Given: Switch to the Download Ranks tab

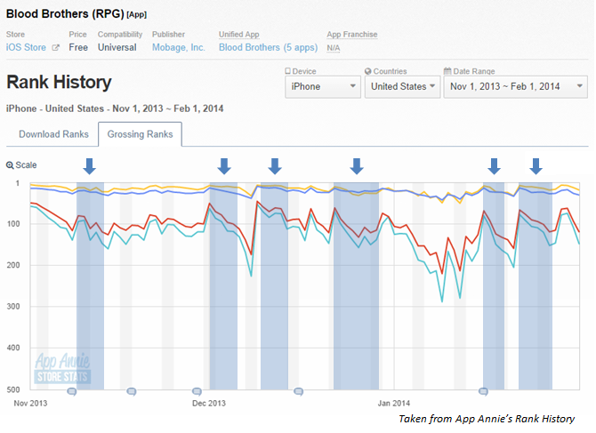Looking at the screenshot, I should pyautogui.click(x=53, y=134).
